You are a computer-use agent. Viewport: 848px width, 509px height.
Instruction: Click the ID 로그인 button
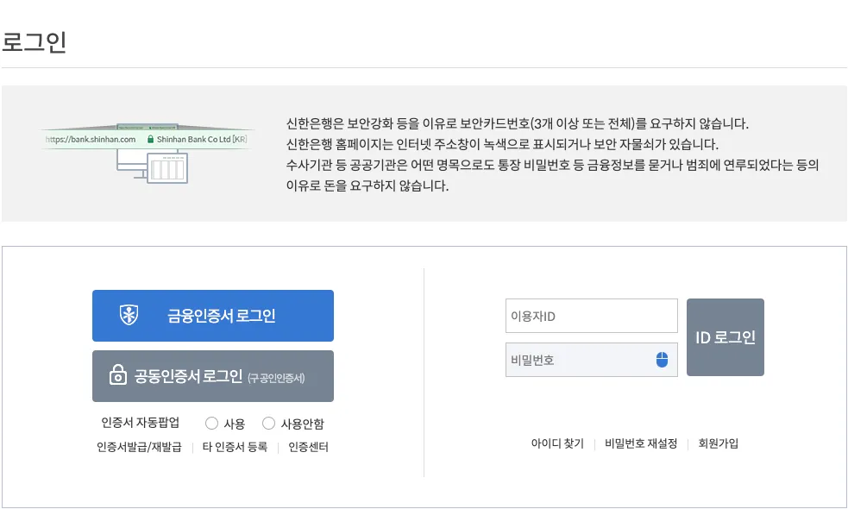tap(726, 337)
